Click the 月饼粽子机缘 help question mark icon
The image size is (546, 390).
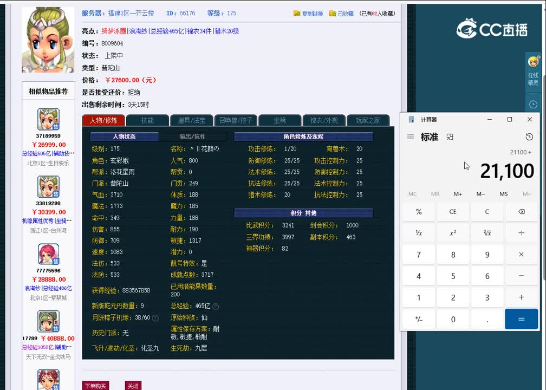pyautogui.click(x=155, y=318)
